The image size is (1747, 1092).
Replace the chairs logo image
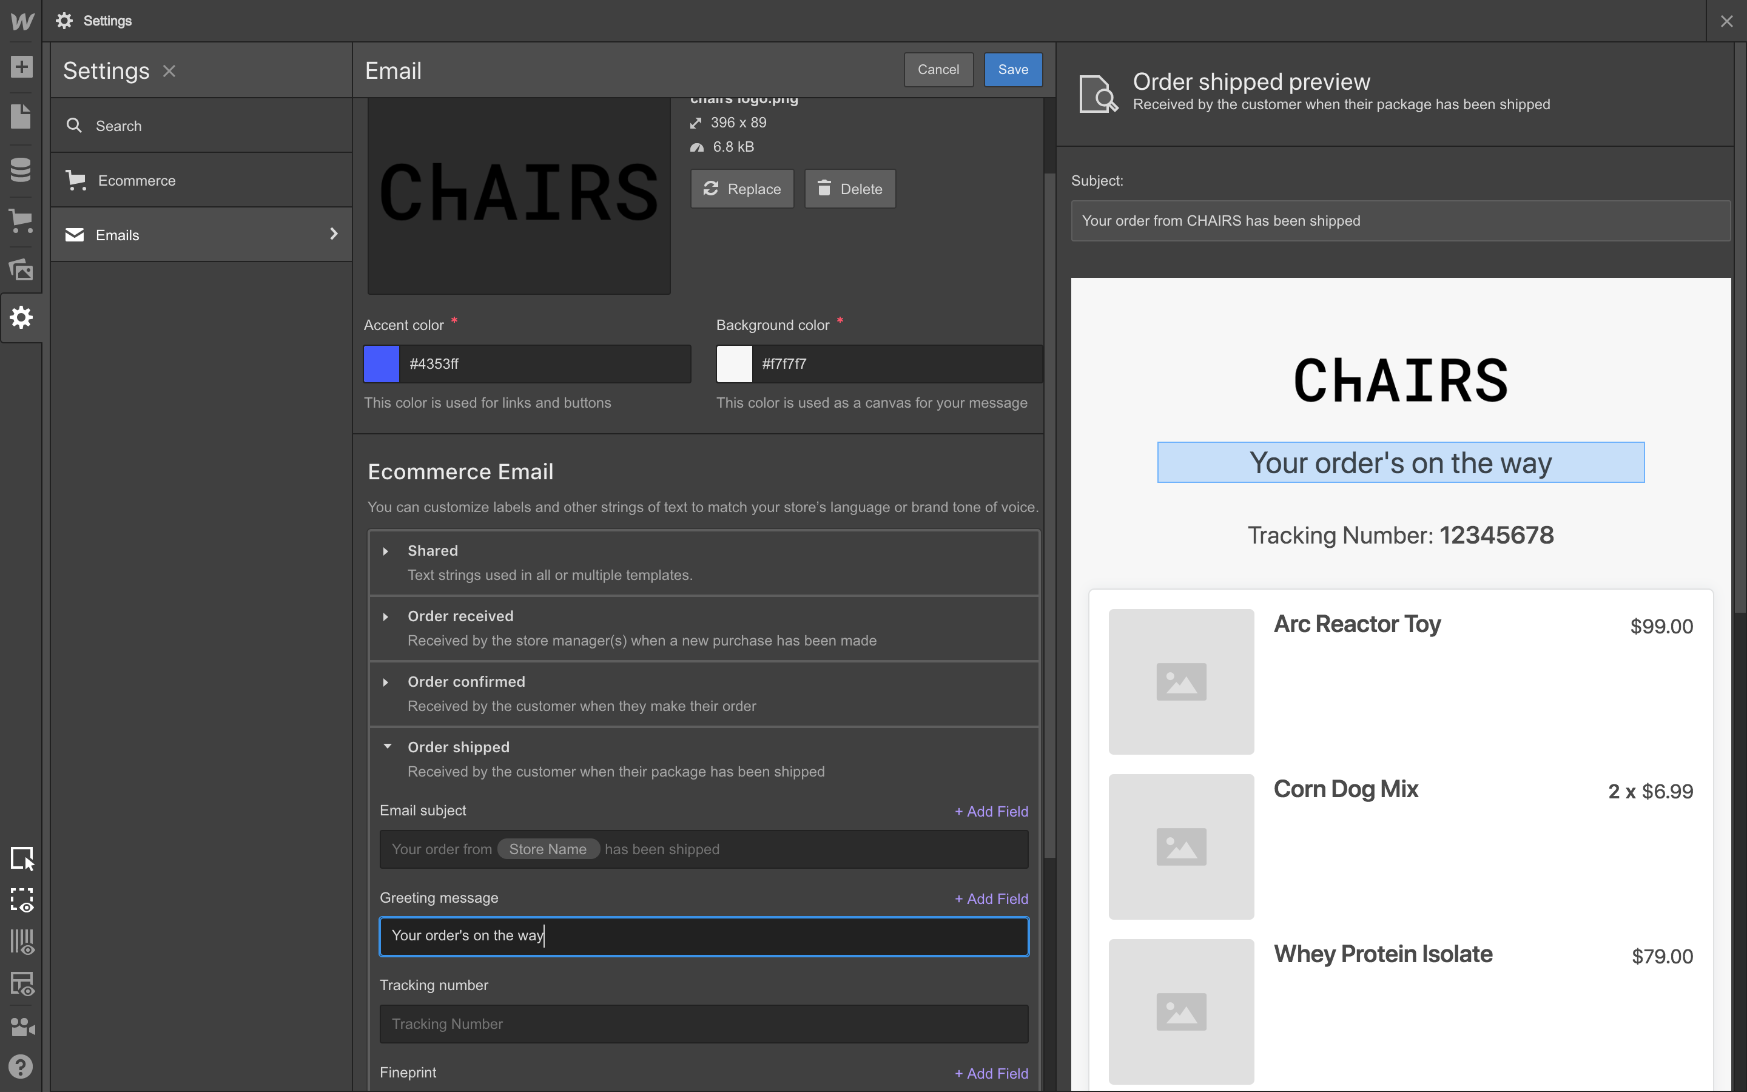[742, 189]
